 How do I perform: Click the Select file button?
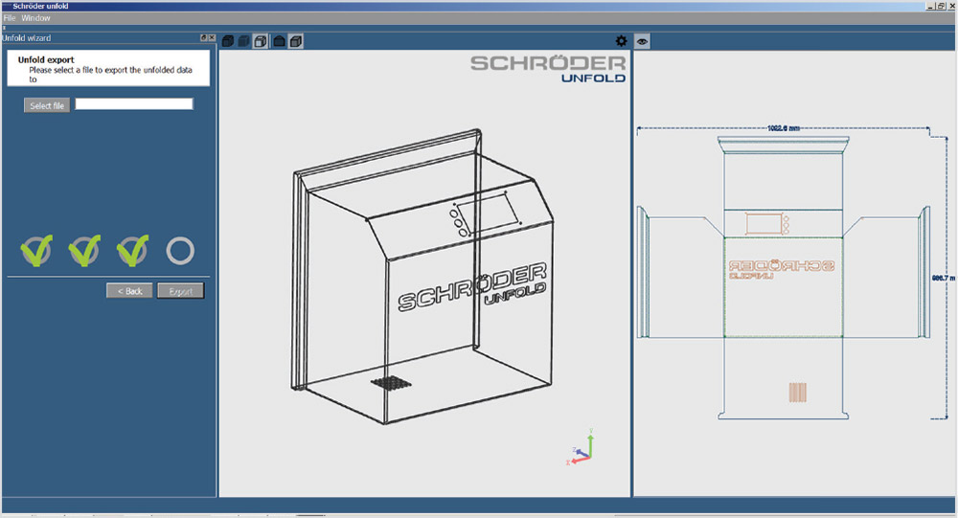pos(47,105)
